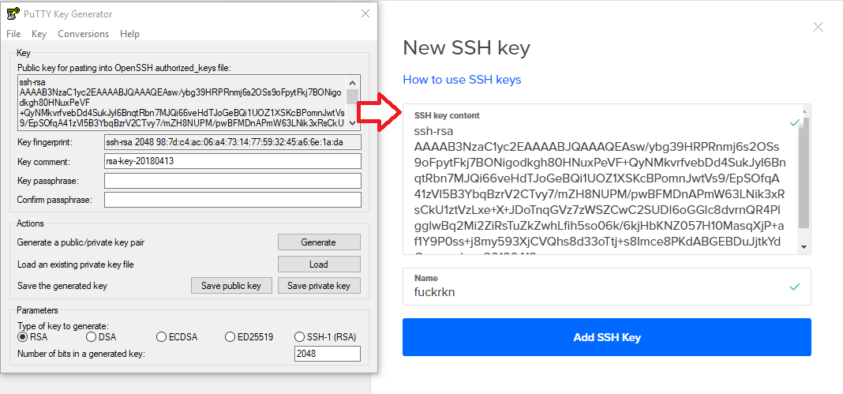843x394 pixels.
Task: Click the PuTTYgen public key scroll up arrow
Action: pos(353,83)
